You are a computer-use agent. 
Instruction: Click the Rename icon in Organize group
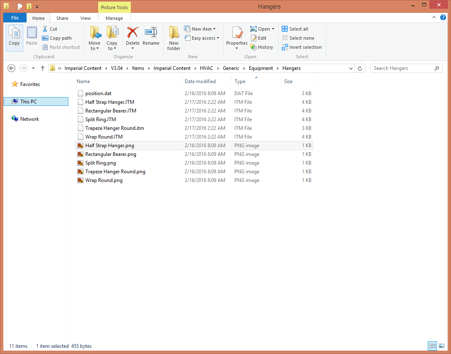pyautogui.click(x=151, y=33)
